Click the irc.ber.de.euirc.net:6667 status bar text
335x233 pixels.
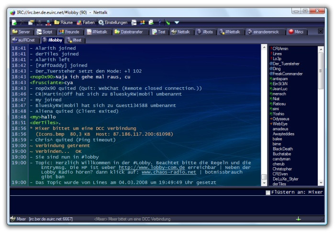coord(51,219)
